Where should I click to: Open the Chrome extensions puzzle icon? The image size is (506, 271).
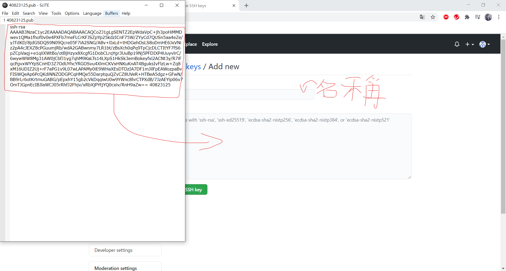[467, 17]
